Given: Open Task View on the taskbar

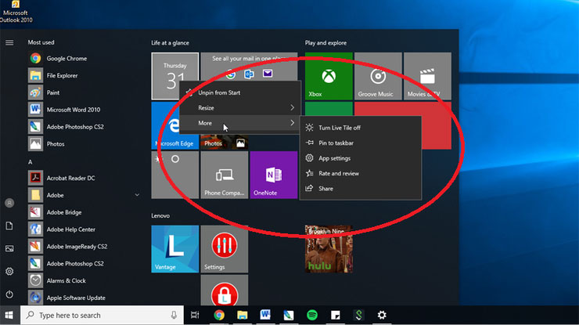Looking at the screenshot, I should (195, 315).
